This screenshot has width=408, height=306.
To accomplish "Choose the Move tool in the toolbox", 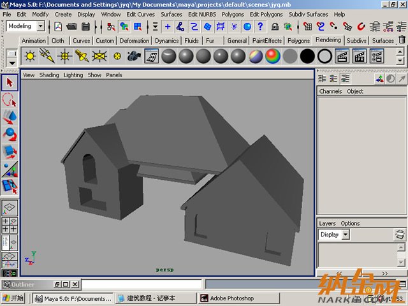I will (10, 117).
